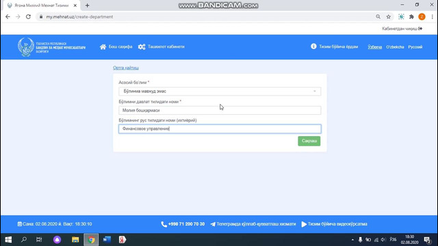Change keyboard language indicator Ўзб
438x246 pixels.
point(393,240)
